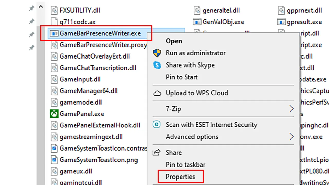
Task: Click the Run as administrator shield icon
Action: coord(157,53)
